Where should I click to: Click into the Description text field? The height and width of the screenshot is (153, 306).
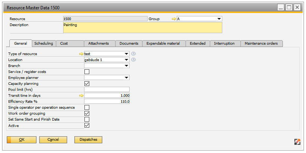[x=142, y=28]
